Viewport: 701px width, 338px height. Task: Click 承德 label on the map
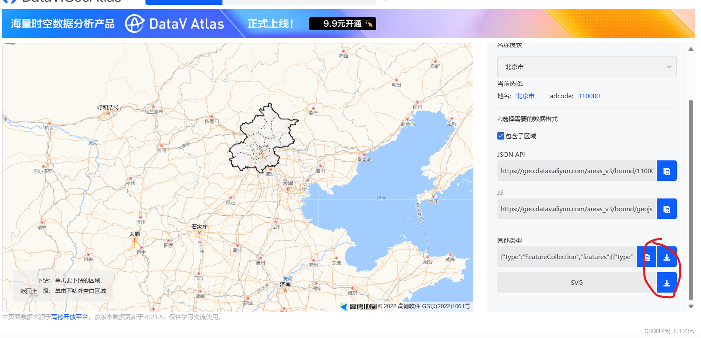[313, 113]
